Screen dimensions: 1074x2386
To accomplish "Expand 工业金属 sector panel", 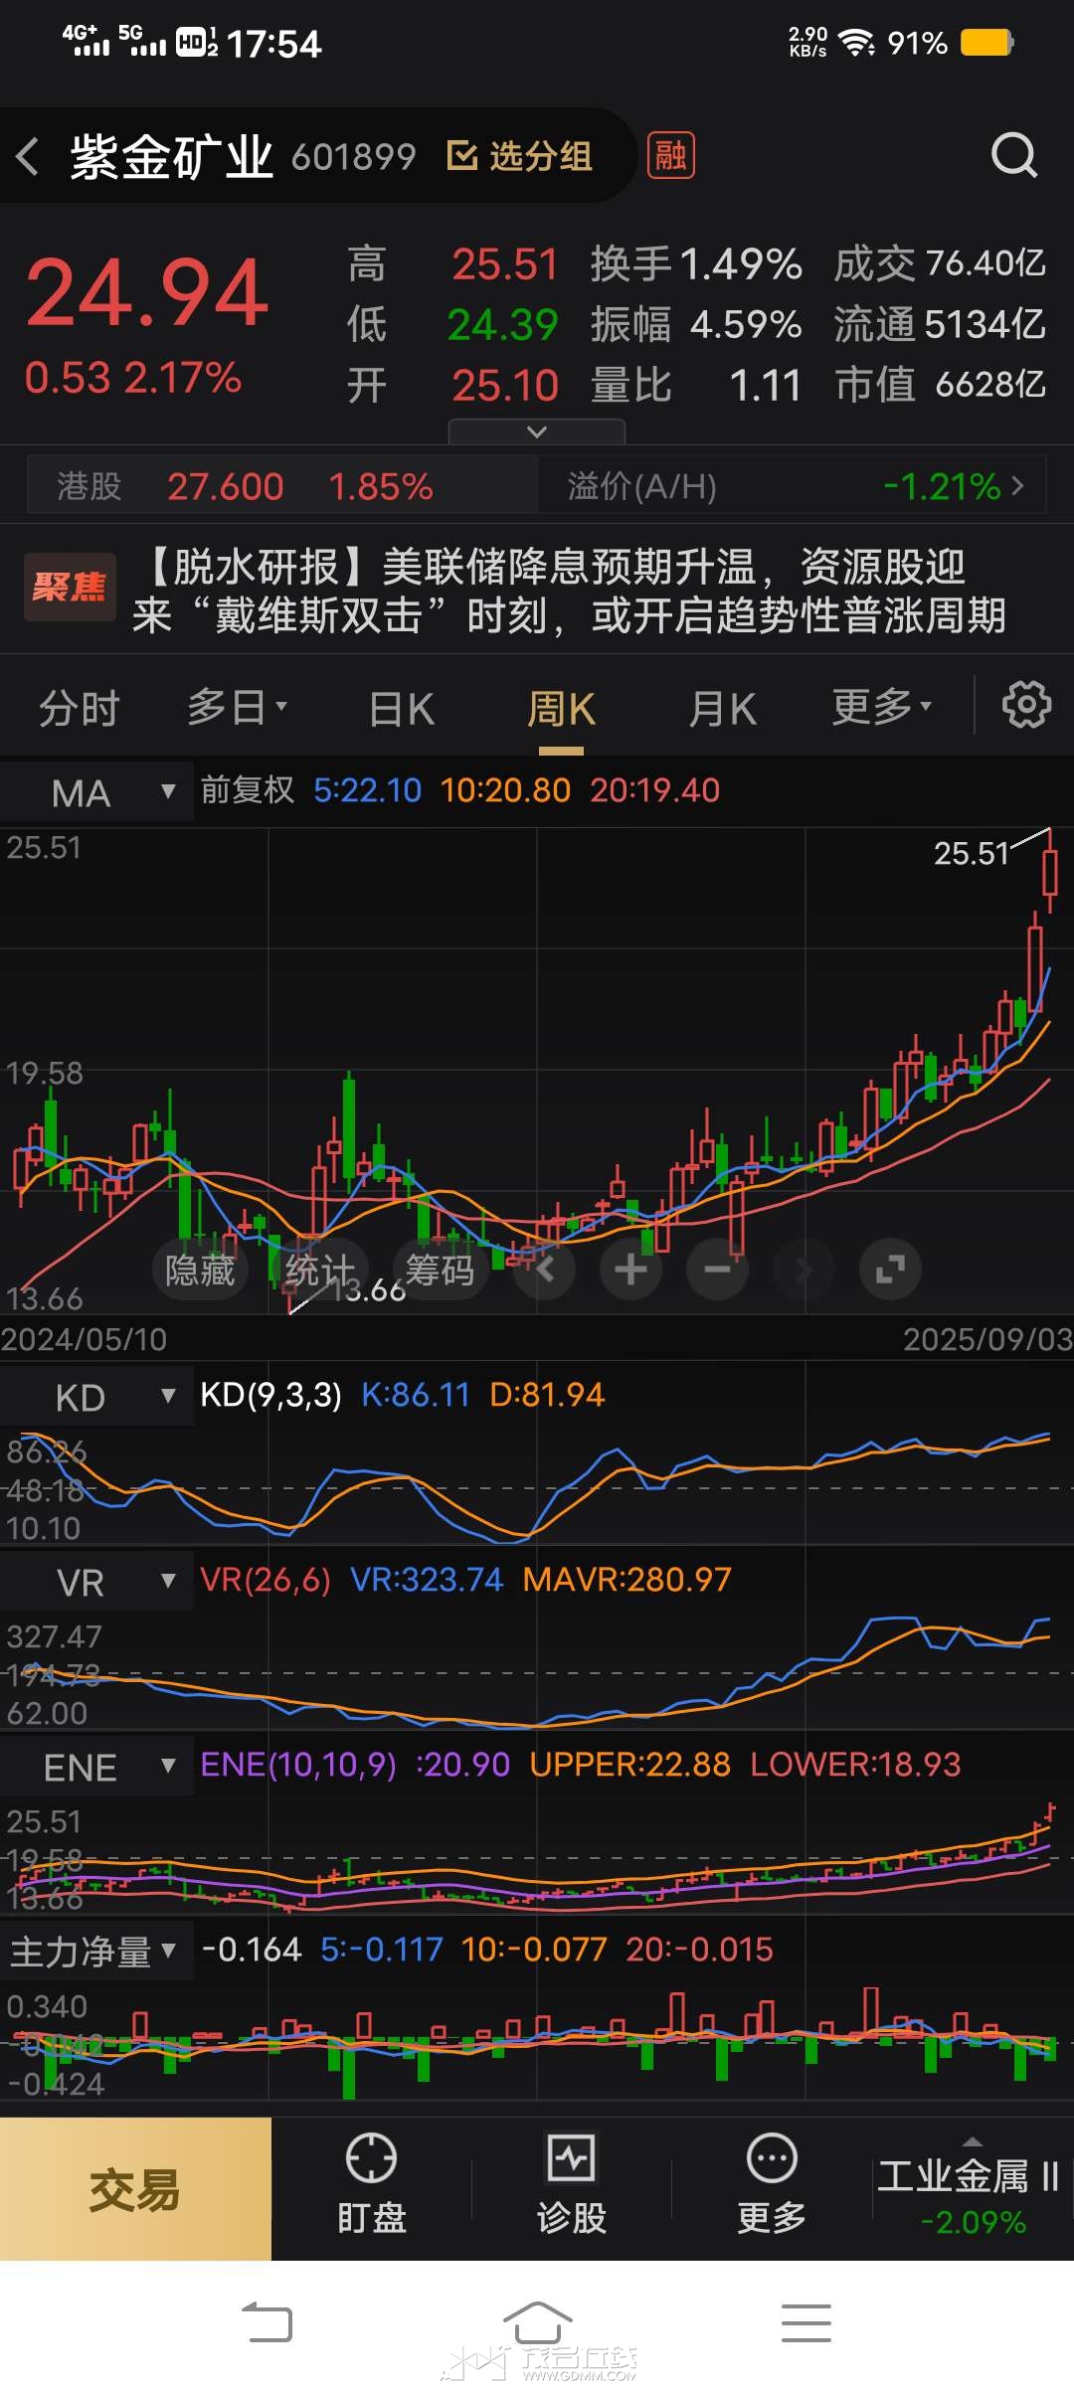I will [972, 2188].
